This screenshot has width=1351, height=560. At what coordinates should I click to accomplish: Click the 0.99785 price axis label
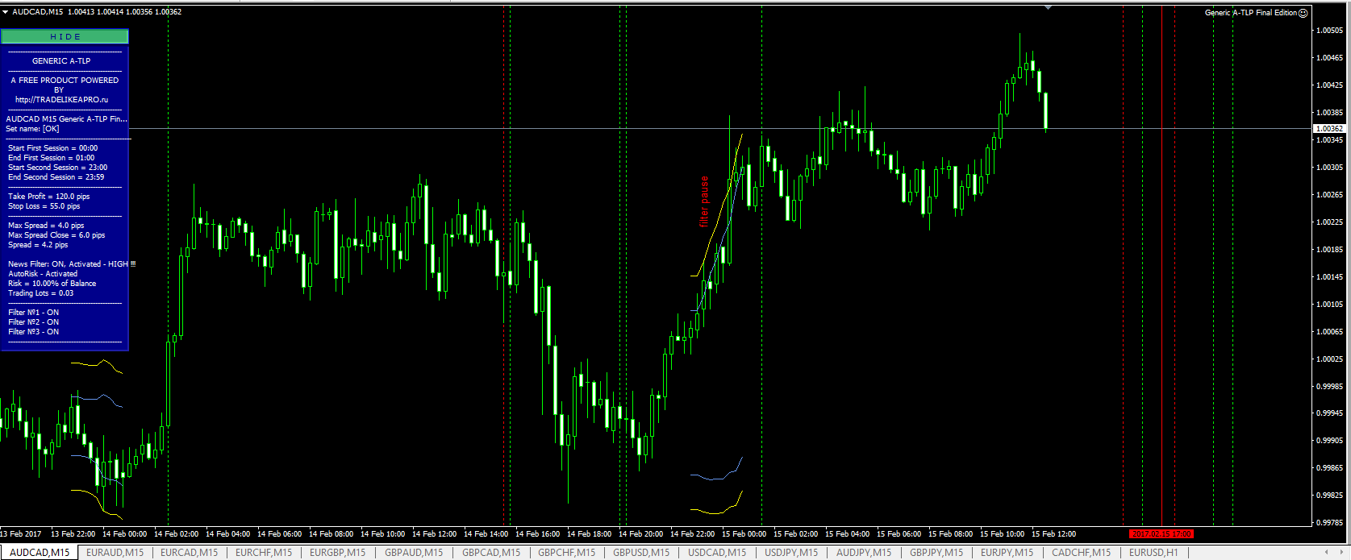coord(1329,523)
